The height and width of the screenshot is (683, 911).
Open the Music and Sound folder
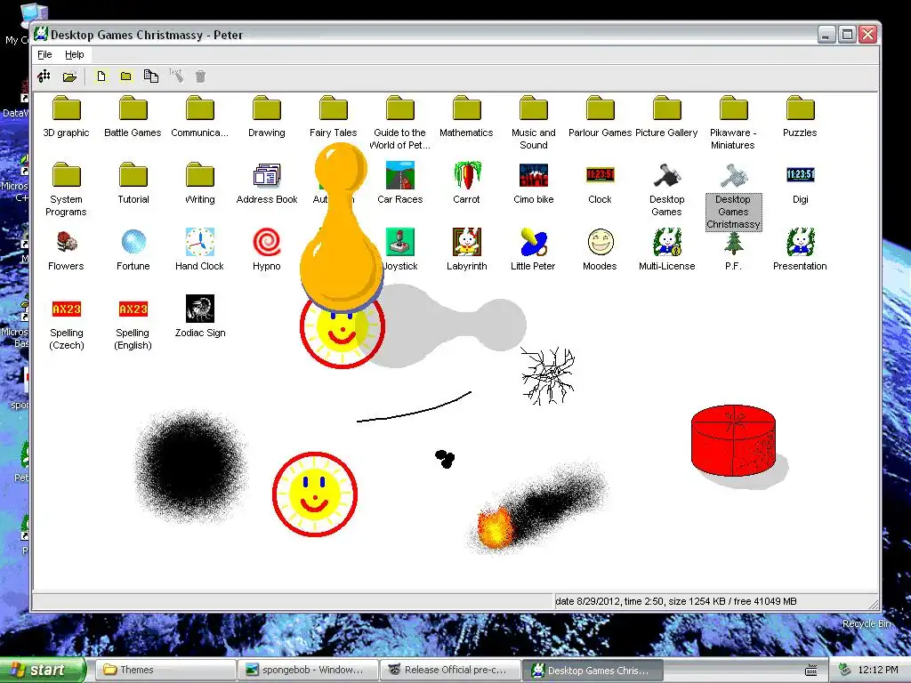534,108
